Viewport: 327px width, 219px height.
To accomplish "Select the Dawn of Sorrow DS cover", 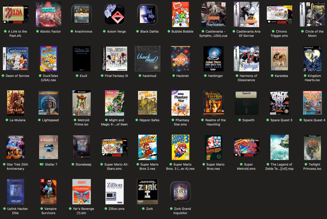I will pos(15,58).
